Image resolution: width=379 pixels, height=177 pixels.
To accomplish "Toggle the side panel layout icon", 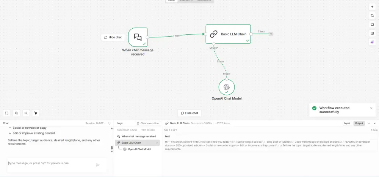I will [372, 33].
